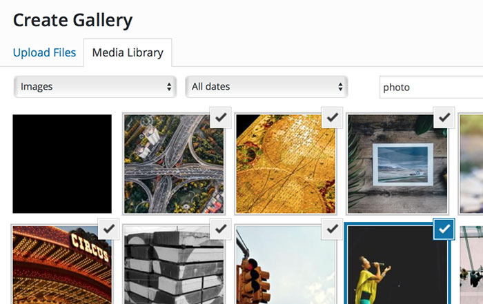The width and height of the screenshot is (483, 304).
Task: Select the traffic light thumbnail
Action: click(286, 265)
